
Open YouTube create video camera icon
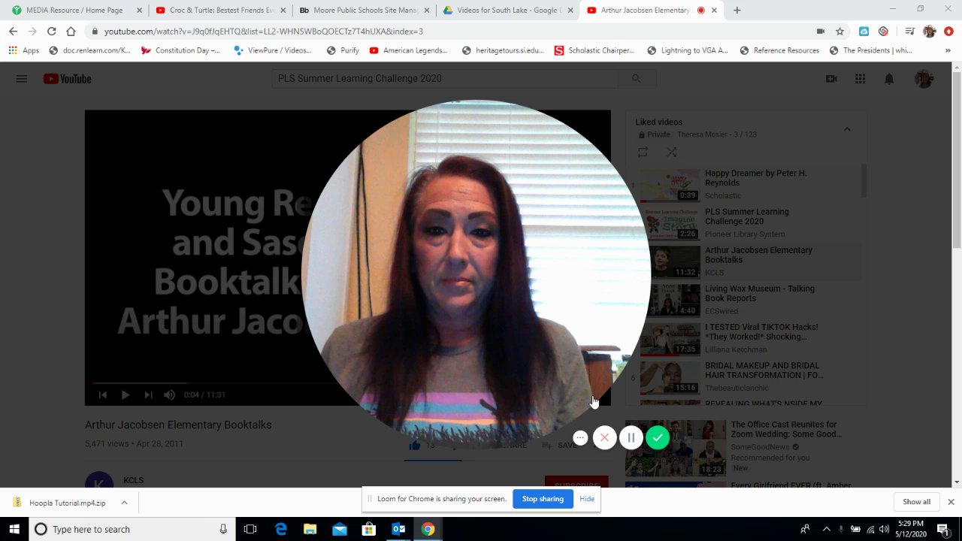pyautogui.click(x=831, y=79)
